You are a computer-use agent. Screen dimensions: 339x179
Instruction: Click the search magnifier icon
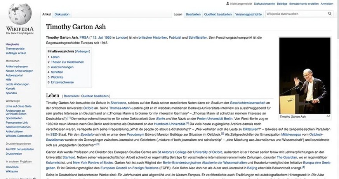(x=330, y=14)
